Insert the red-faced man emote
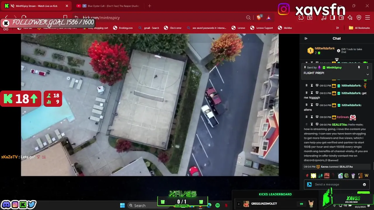374x210 pixels. pyautogui.click(x=327, y=176)
